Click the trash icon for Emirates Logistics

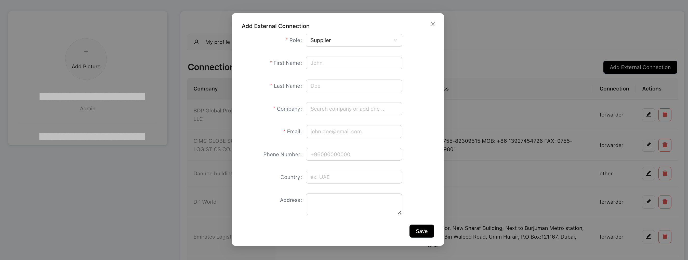click(x=665, y=237)
